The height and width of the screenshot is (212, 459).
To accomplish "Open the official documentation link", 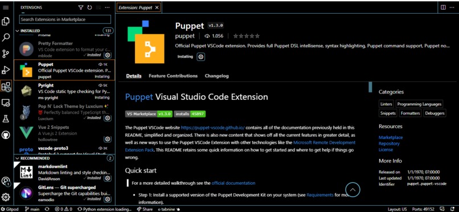I will click(x=233, y=183).
